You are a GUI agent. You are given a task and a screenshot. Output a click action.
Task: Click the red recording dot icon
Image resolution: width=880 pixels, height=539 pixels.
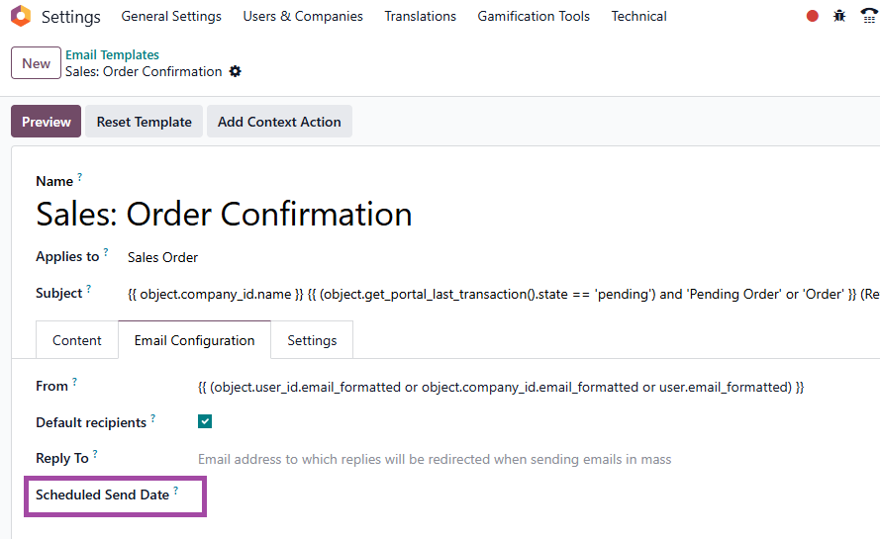pyautogui.click(x=812, y=16)
